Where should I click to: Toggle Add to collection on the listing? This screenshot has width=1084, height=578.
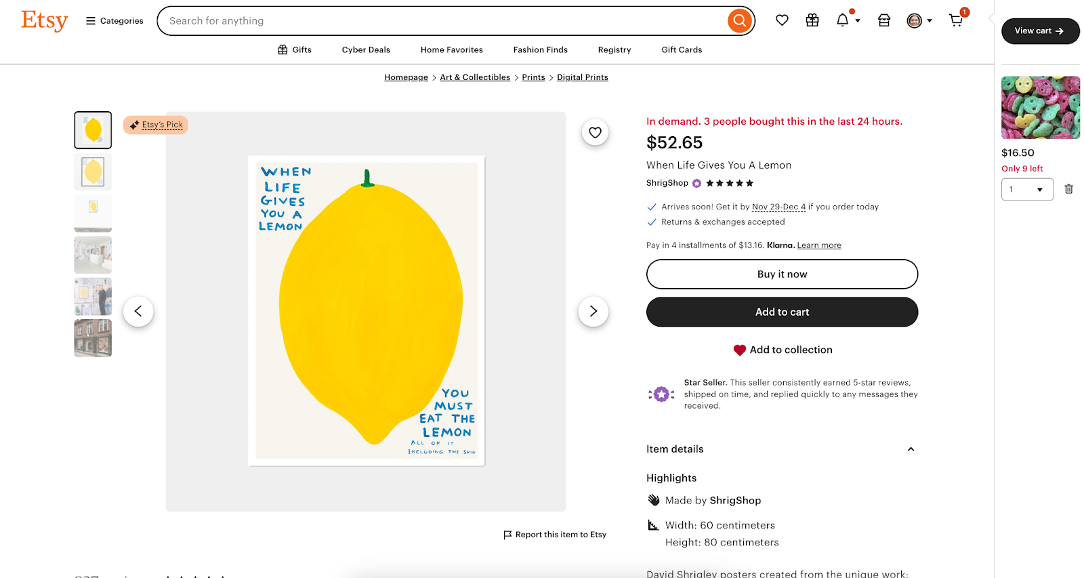coord(782,350)
